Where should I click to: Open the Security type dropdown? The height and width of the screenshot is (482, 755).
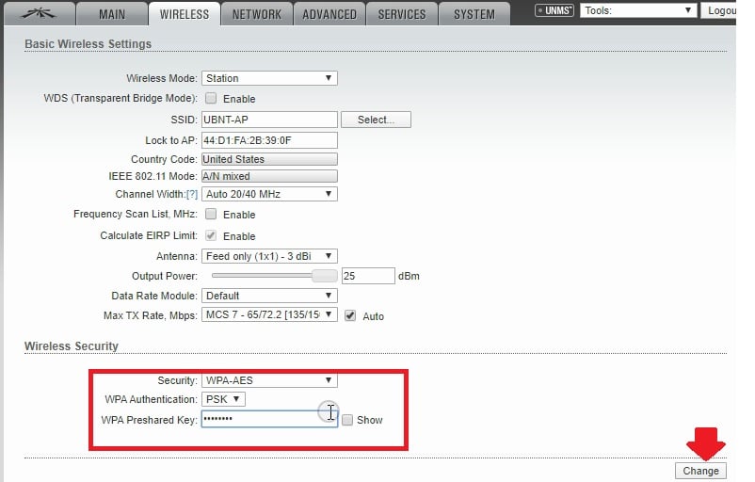point(269,380)
